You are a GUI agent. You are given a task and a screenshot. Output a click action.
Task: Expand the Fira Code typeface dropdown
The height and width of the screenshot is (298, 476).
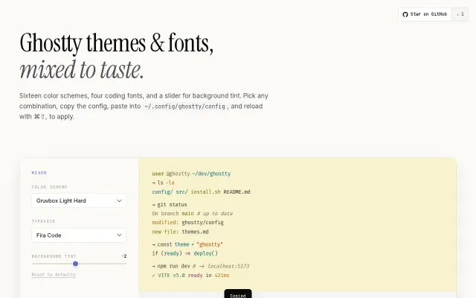tap(79, 235)
